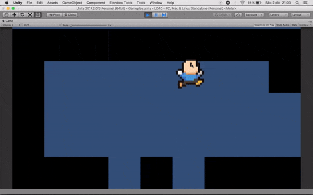The height and width of the screenshot is (195, 313).
Task: Toggle Global handle rotation
Action: [x=70, y=15]
